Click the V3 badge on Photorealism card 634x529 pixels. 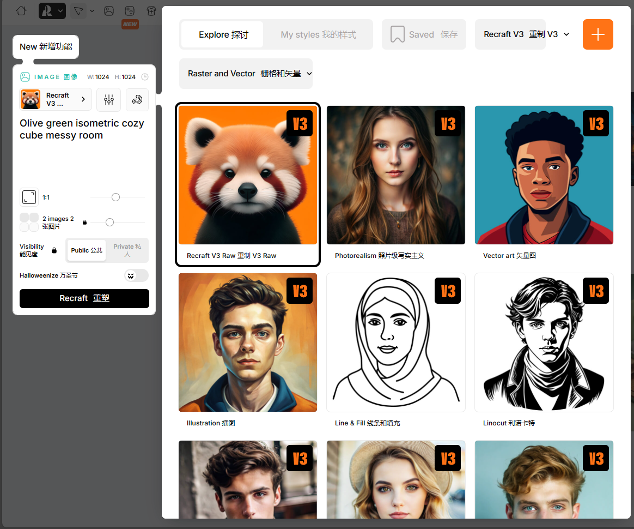pos(448,123)
